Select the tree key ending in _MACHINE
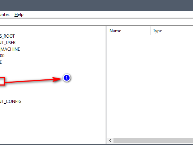Image resolution: width=193 pixels, height=145 pixels. pos(10,49)
